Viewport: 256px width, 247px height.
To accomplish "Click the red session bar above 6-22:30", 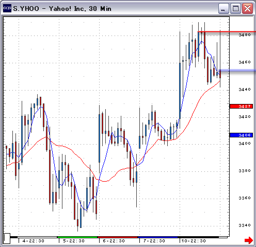I will click(118, 237).
